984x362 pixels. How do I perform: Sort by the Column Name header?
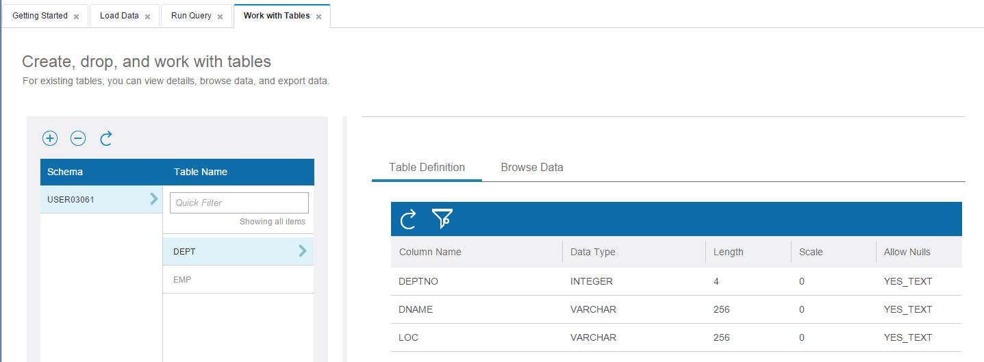pos(430,252)
